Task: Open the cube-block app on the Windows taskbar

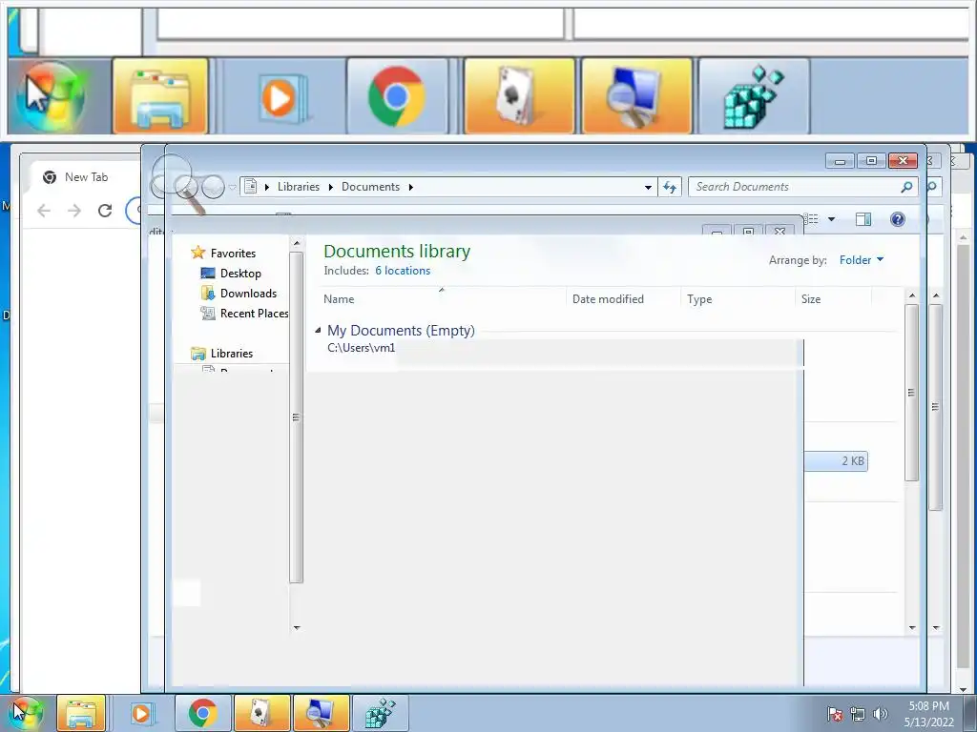Action: pos(380,713)
